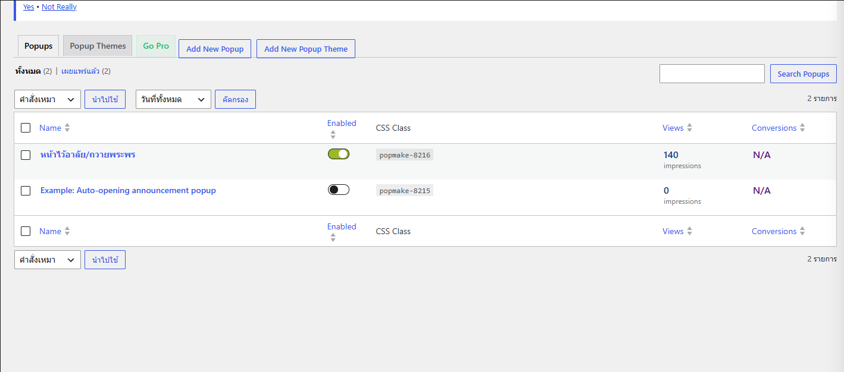Click Enabled sort arrows in table footer
The height and width of the screenshot is (372, 844).
(333, 238)
